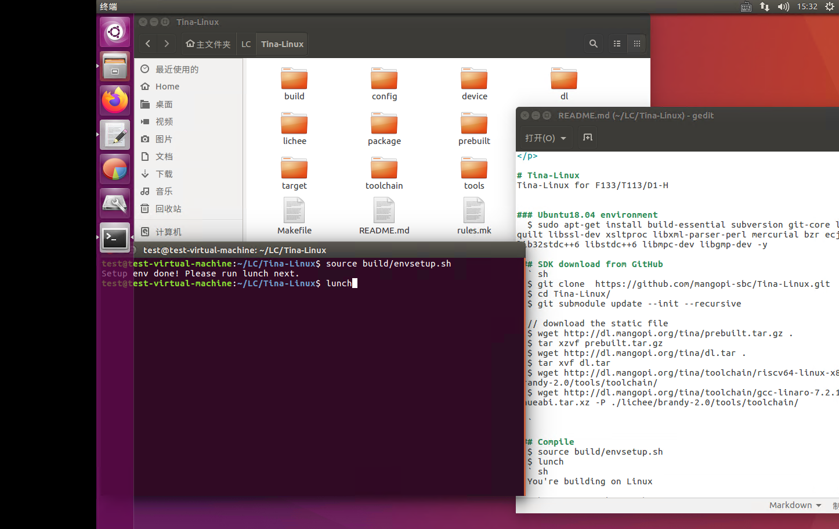Image resolution: width=839 pixels, height=529 pixels.
Task: Click the git clone line in gedit
Action: 678,284
